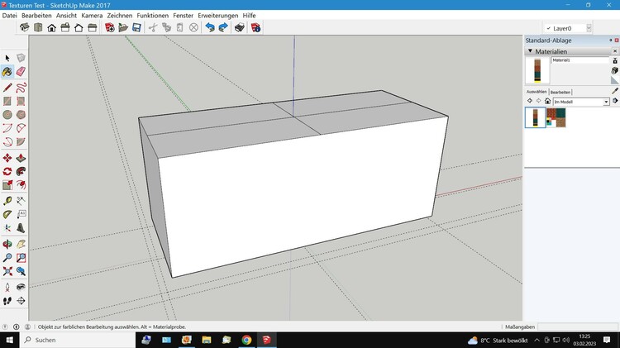Click the materials Home button
620x348 pixels.
click(547, 102)
